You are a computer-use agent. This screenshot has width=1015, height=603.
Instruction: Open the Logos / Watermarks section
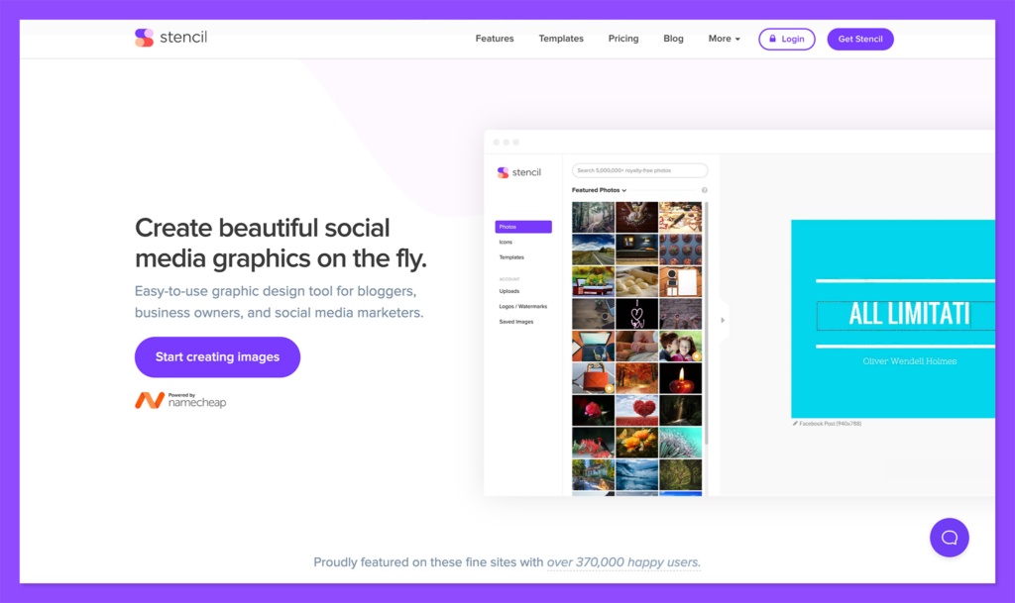523,306
